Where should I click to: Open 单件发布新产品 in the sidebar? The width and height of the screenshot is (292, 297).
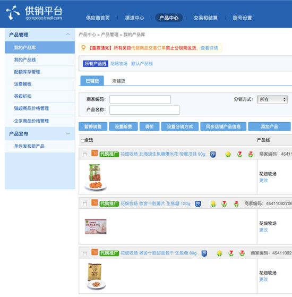pyautogui.click(x=29, y=146)
